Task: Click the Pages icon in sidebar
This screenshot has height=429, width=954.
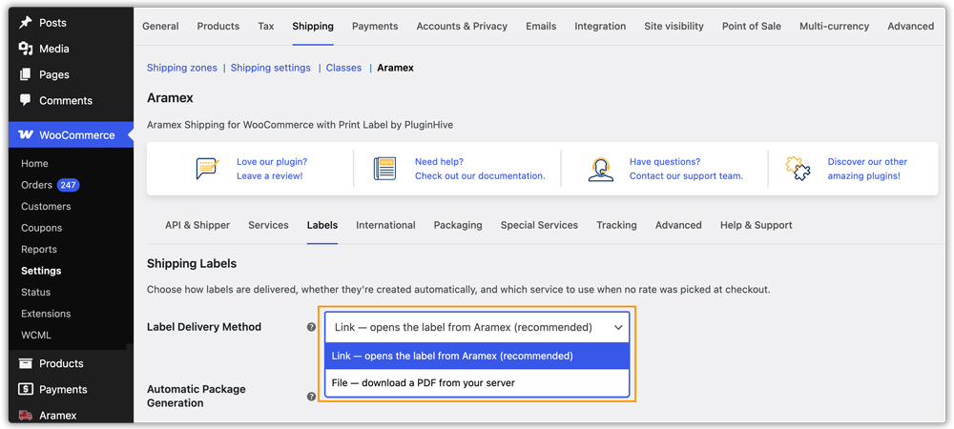Action: click(x=26, y=74)
